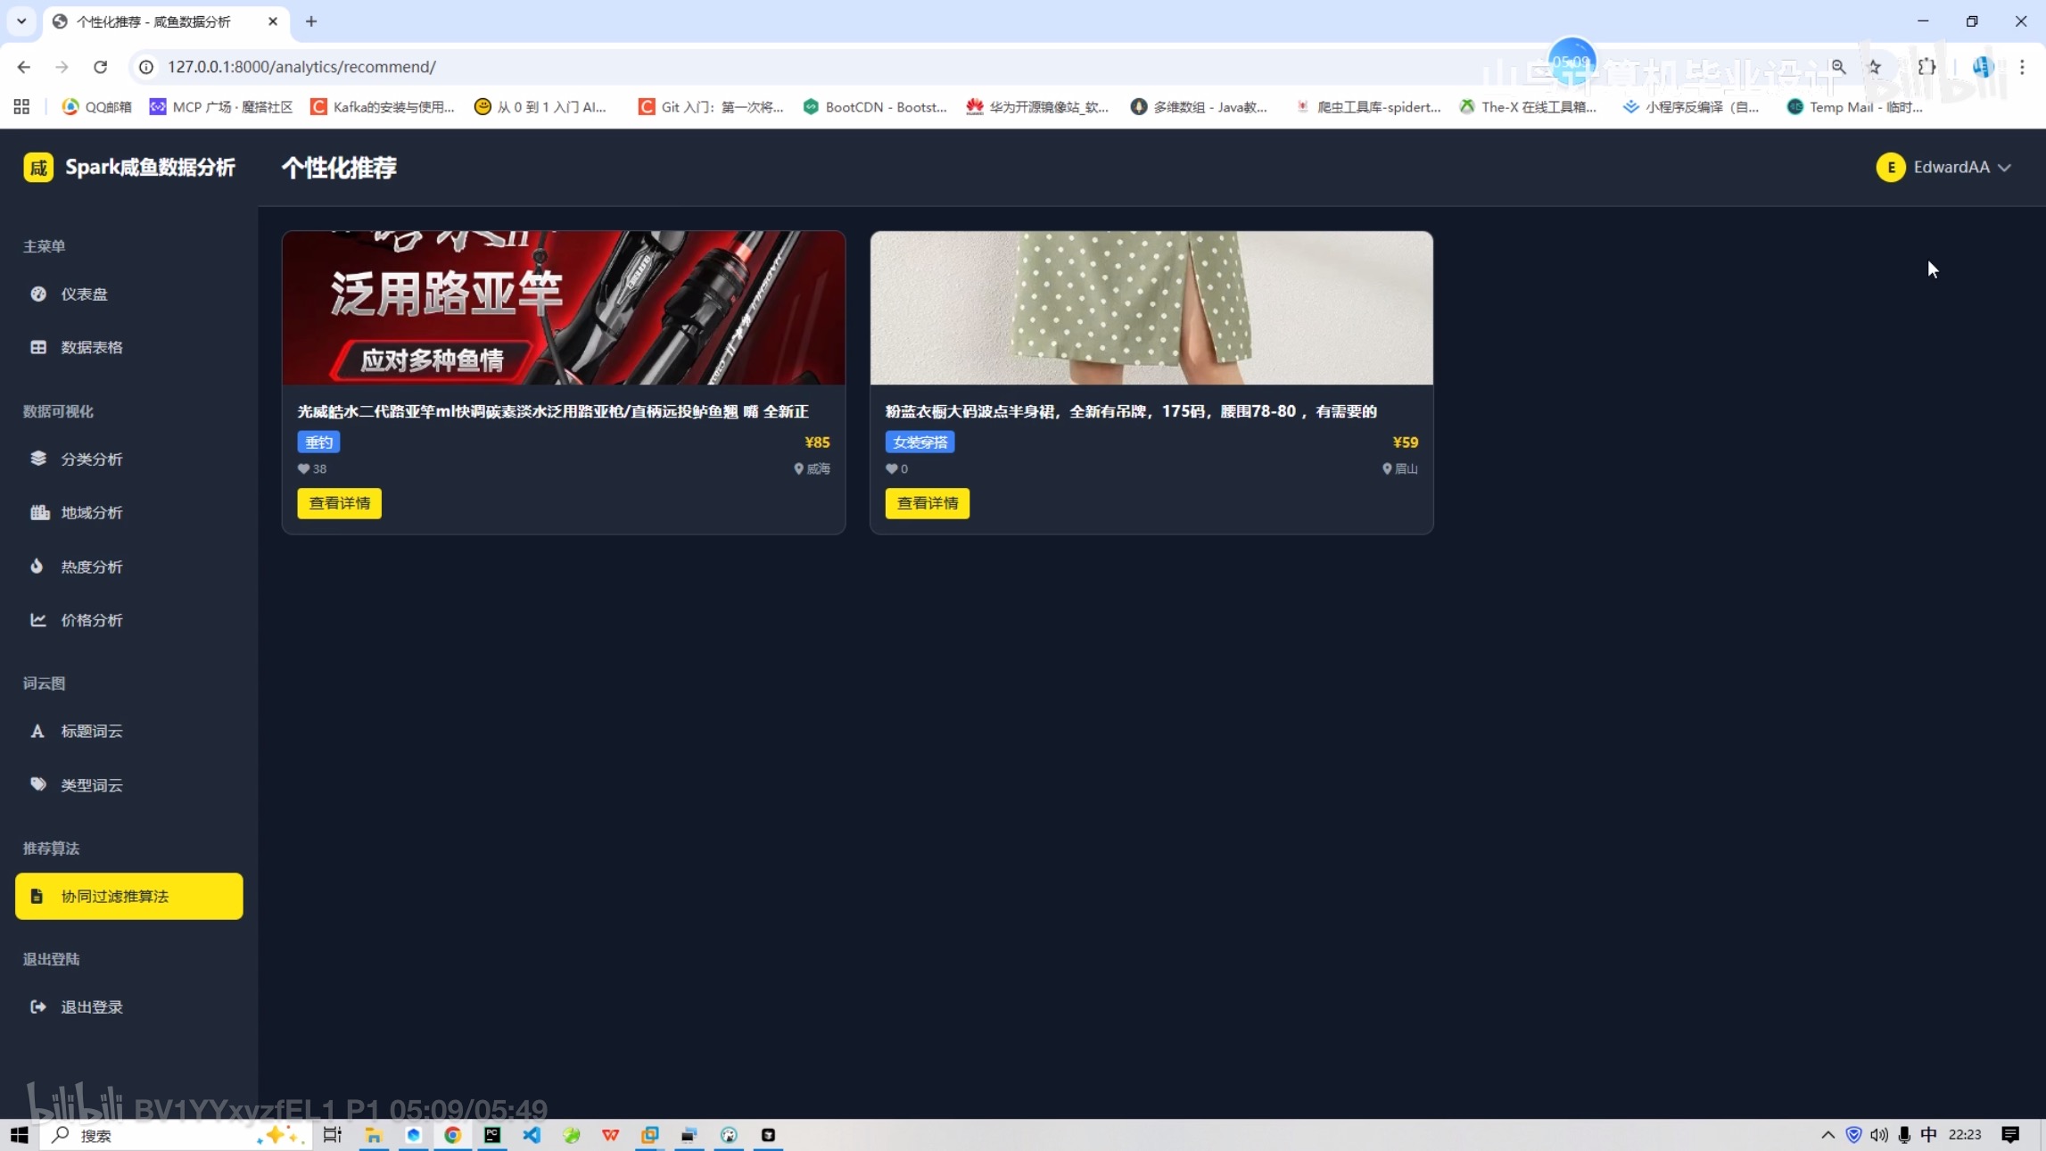Click the logout arrow icon
Viewport: 2046px width, 1151px height.
pyautogui.click(x=38, y=1006)
